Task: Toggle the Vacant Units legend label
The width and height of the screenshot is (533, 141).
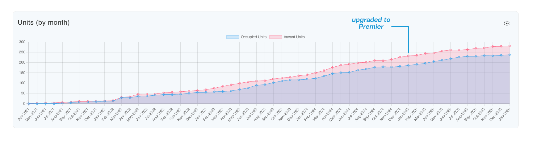Action: point(294,37)
